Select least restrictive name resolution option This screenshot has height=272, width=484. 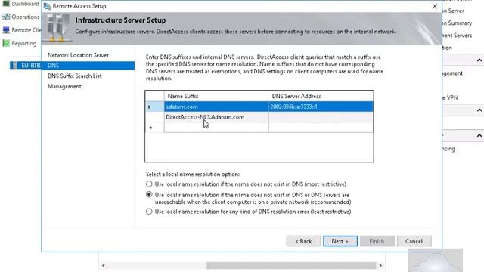pyautogui.click(x=149, y=212)
